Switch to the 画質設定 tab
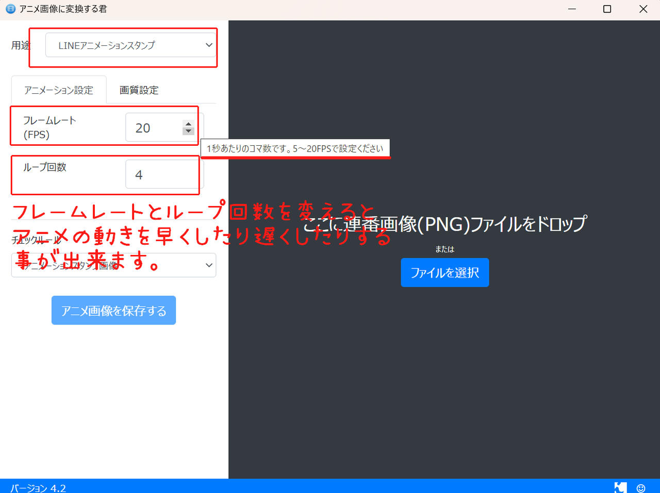Viewport: 660px width, 493px height. tap(138, 89)
